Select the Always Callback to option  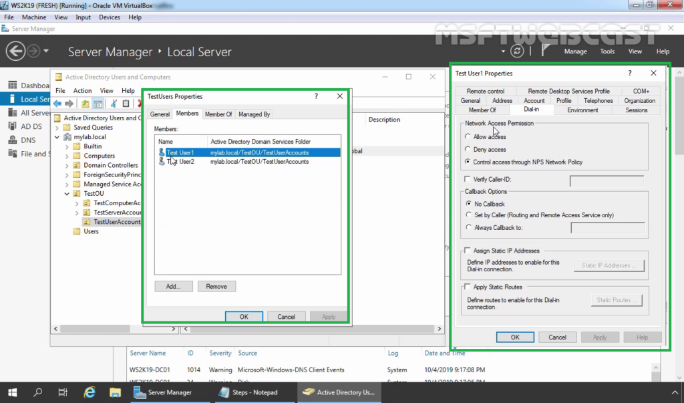[x=468, y=227]
